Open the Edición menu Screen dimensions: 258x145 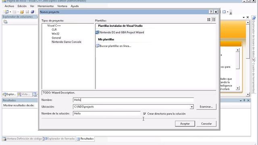[x=22, y=6]
